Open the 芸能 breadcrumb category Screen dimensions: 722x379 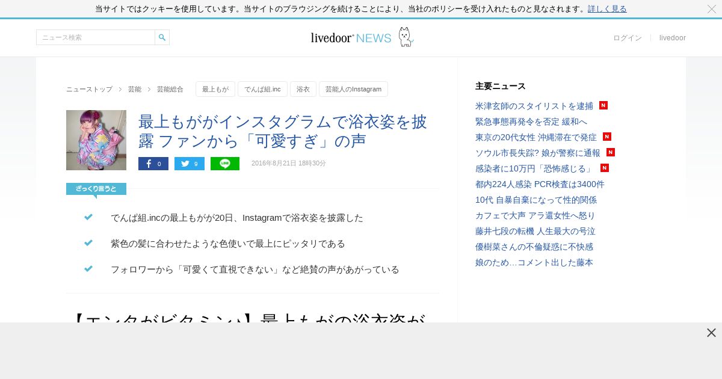(x=135, y=89)
